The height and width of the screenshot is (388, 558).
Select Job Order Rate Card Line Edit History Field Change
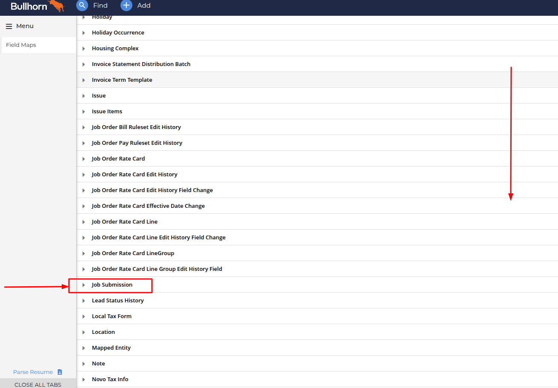pos(159,237)
